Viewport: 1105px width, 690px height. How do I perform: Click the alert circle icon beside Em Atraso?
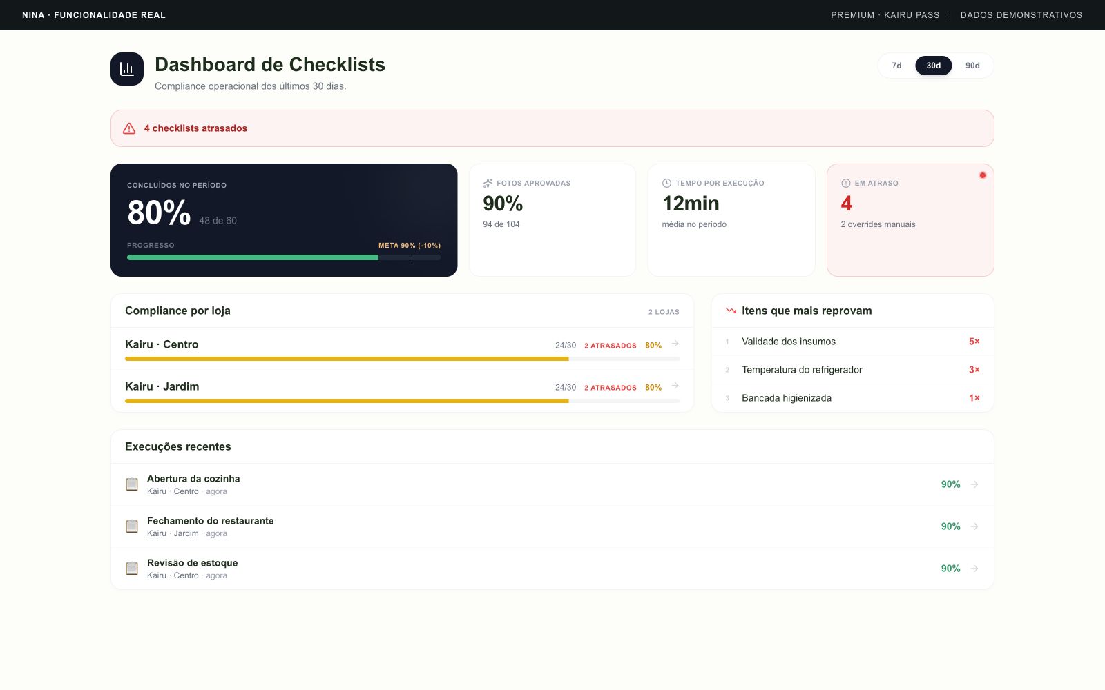coord(845,184)
